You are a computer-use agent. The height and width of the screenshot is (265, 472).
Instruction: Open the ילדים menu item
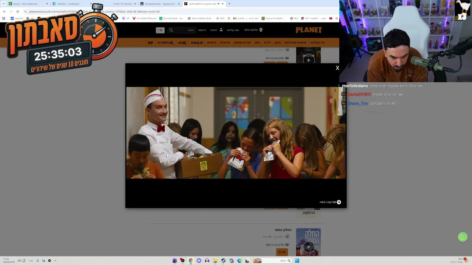[x=267, y=43]
